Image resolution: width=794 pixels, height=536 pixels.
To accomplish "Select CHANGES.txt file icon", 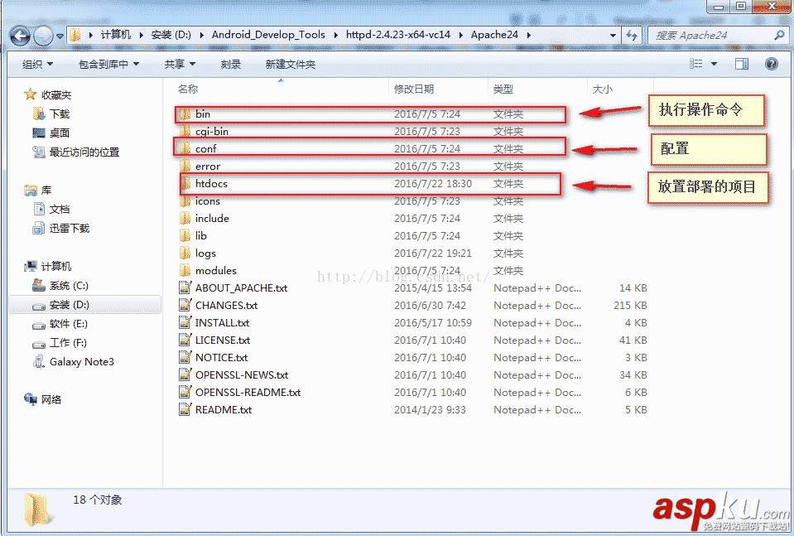I will (185, 306).
